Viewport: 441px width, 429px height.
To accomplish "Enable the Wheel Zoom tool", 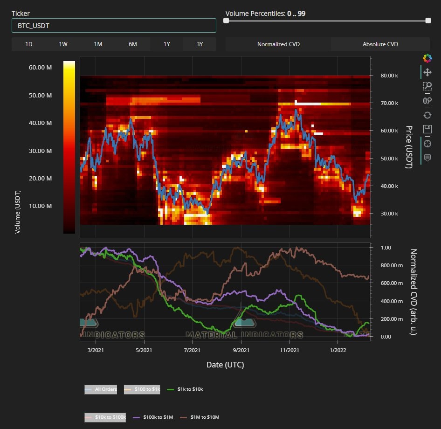I will (427, 101).
